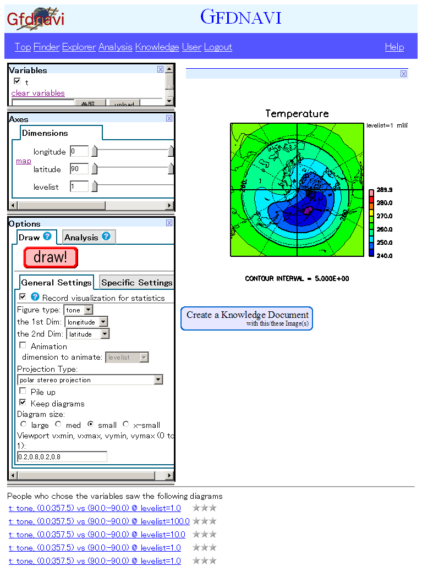Switch to Specific Settings tab
The image size is (422, 572).
[136, 283]
